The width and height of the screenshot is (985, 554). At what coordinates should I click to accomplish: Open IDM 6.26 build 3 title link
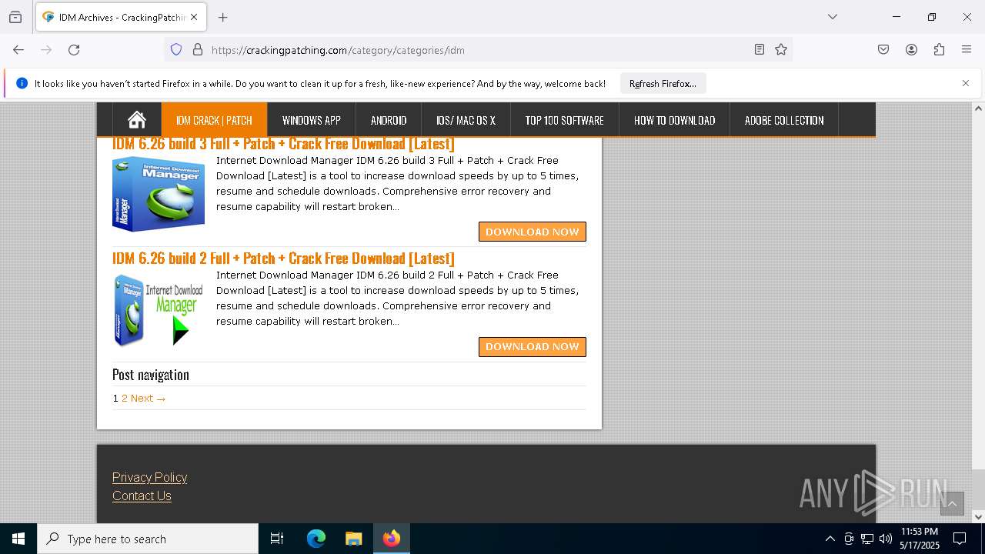tap(283, 144)
